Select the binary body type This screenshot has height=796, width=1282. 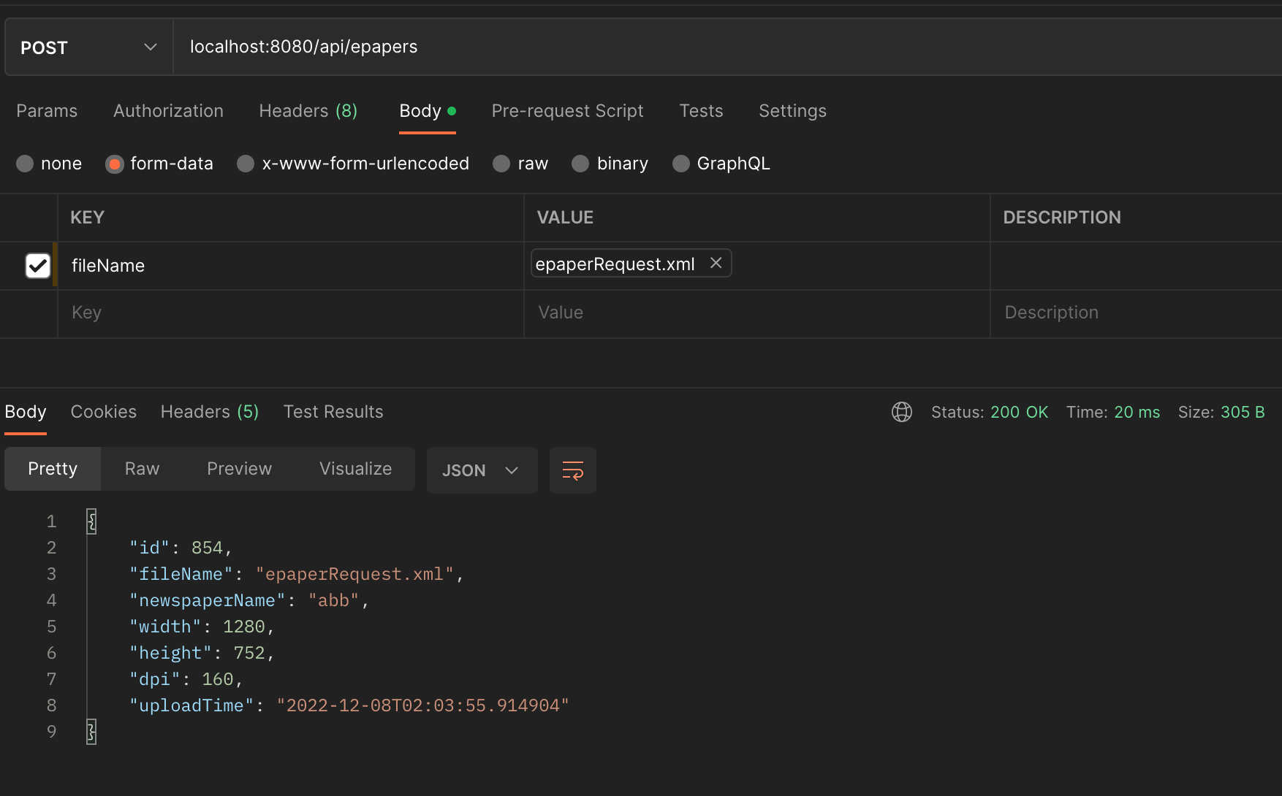[610, 164]
